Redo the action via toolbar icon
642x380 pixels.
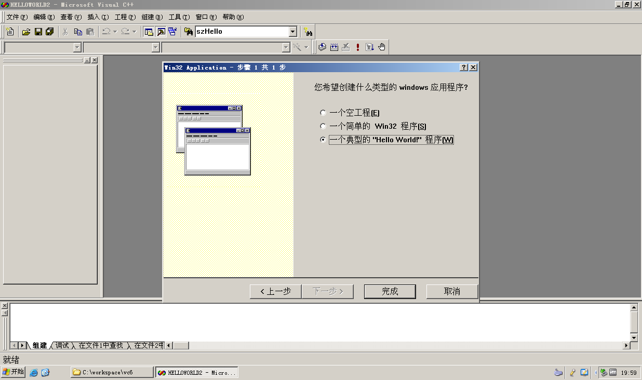pyautogui.click(x=125, y=32)
